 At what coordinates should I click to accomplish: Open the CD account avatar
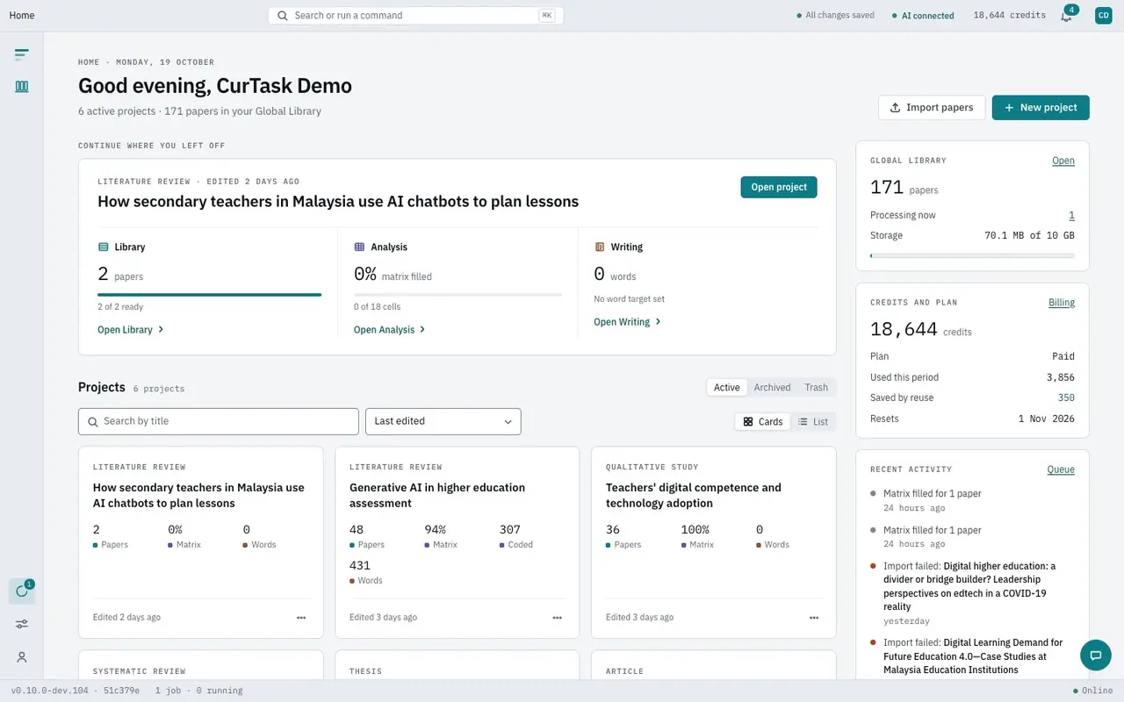1103,15
